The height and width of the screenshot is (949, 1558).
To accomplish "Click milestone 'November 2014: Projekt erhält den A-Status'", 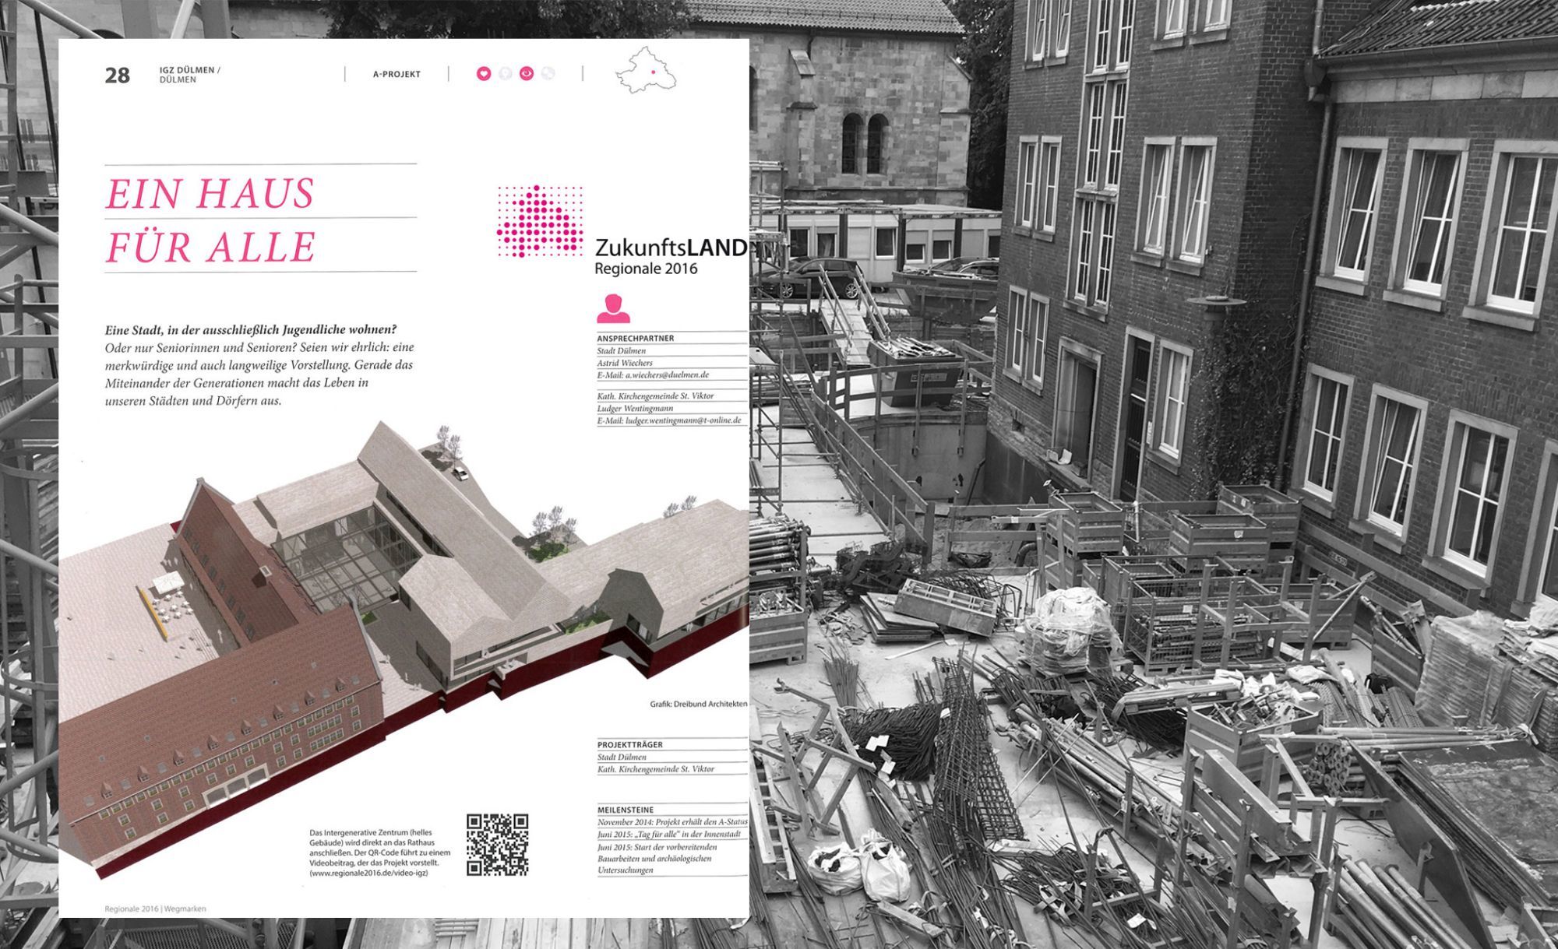I will tap(672, 822).
